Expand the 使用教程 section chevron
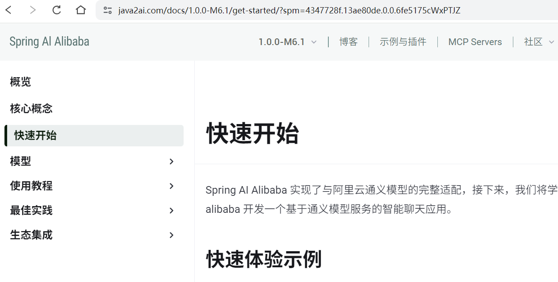 tap(172, 186)
